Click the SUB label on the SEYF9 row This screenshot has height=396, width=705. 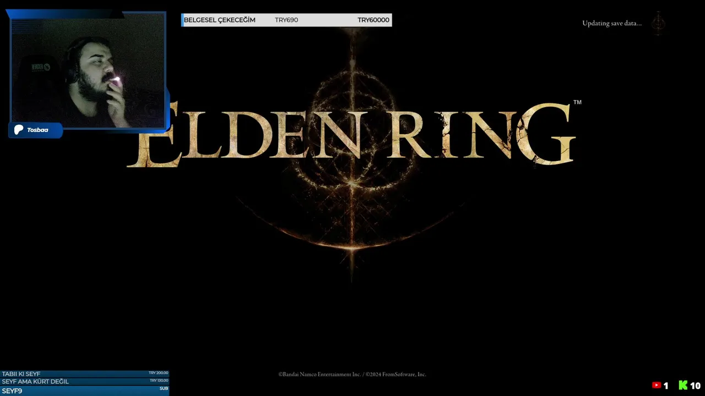(x=164, y=389)
